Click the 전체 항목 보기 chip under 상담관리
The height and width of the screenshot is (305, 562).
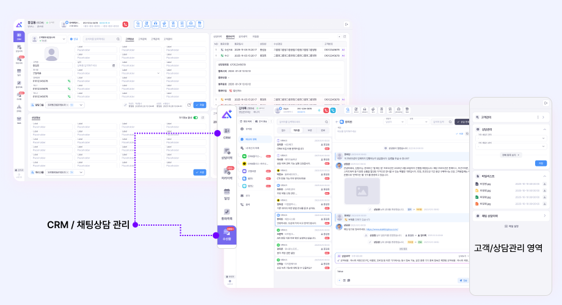pyautogui.click(x=511, y=155)
